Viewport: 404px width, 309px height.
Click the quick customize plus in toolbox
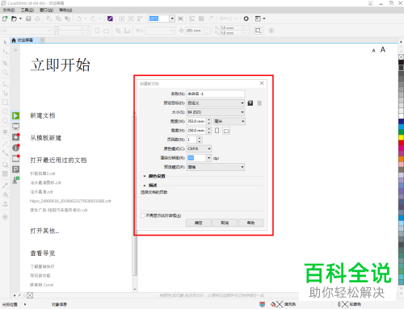coord(5,217)
